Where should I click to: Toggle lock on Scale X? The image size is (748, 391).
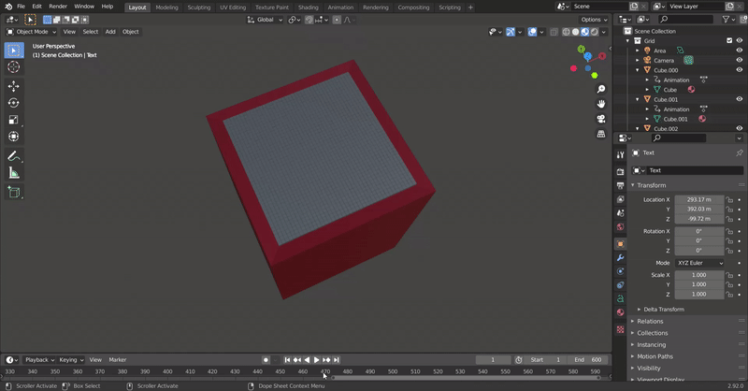pos(729,275)
